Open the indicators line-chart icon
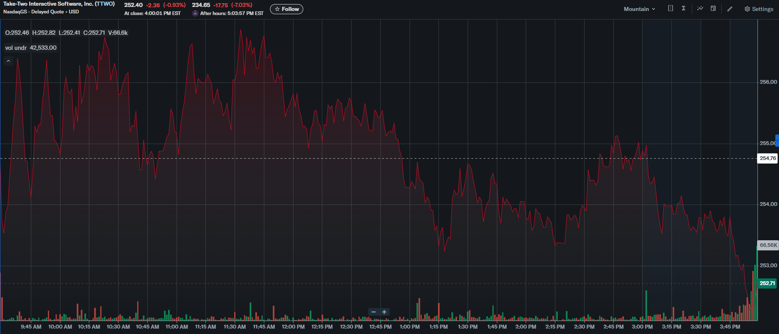Screen dimensions: 779x334 point(700,9)
